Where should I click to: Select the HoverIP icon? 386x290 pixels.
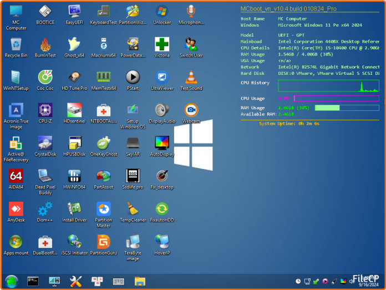162,245
